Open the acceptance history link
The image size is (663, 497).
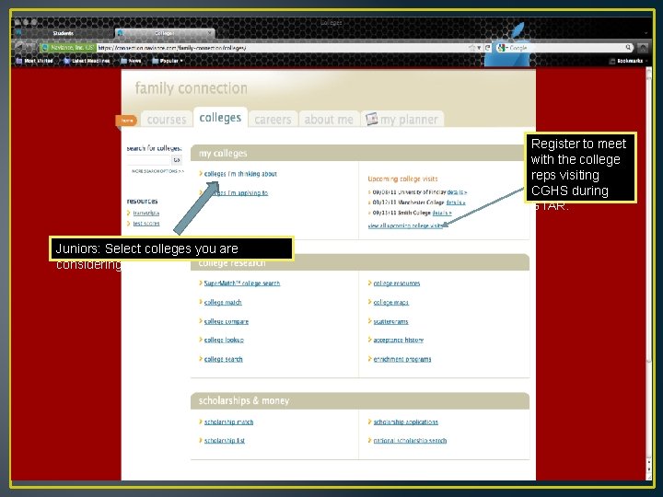(399, 340)
